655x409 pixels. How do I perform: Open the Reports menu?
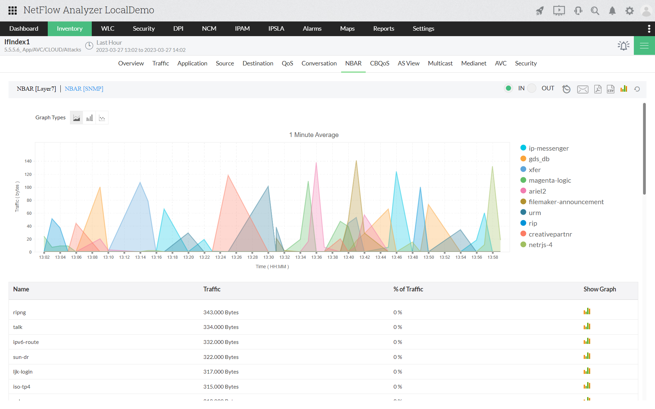[383, 29]
